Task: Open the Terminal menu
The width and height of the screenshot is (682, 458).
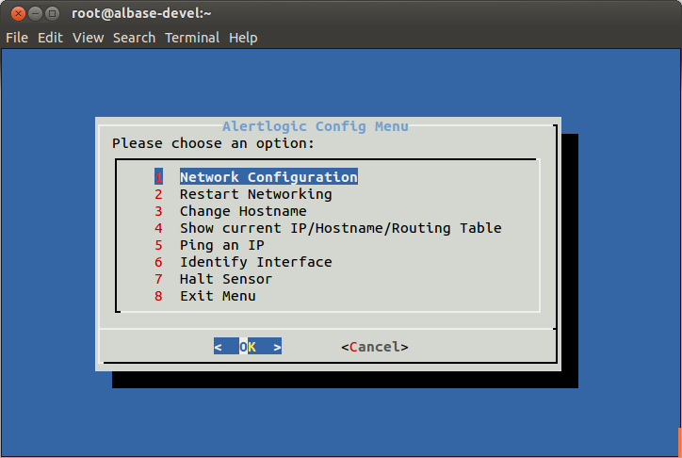Action: [192, 38]
